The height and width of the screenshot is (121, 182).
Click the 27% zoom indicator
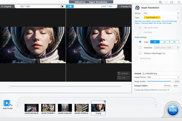[x=124, y=78]
